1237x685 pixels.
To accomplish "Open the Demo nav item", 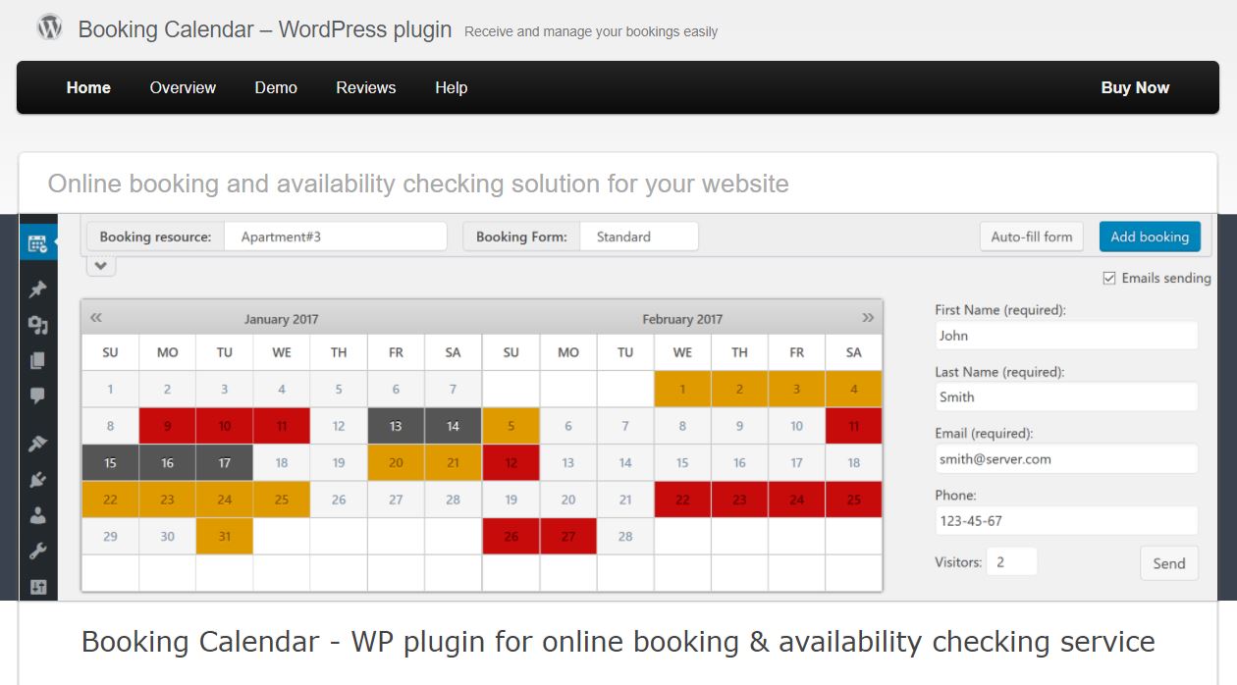I will click(276, 87).
